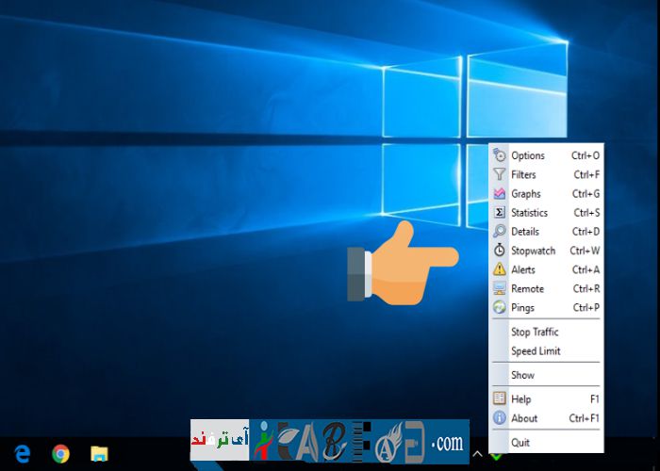The width and height of the screenshot is (660, 471).
Task: Choose Quit to exit the application
Action: pyautogui.click(x=520, y=443)
